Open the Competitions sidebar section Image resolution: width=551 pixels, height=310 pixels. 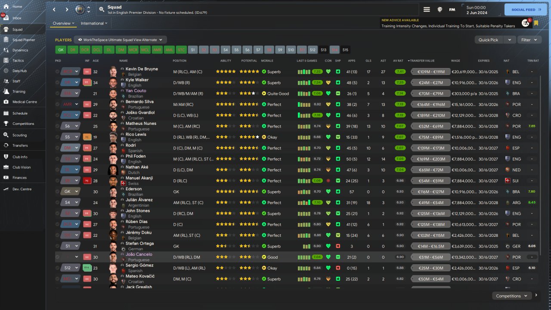coord(22,124)
